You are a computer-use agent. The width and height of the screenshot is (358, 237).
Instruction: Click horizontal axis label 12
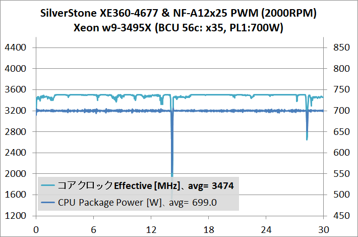151,230
